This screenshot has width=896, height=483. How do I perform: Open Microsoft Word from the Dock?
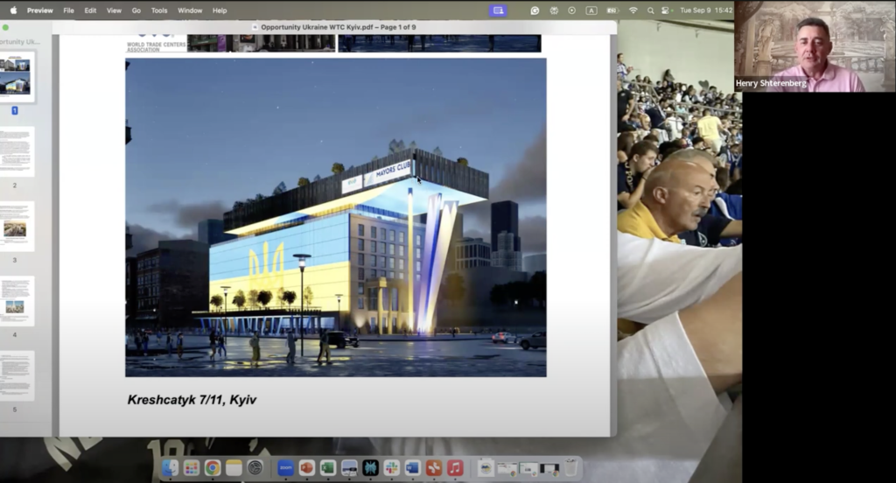coord(413,468)
